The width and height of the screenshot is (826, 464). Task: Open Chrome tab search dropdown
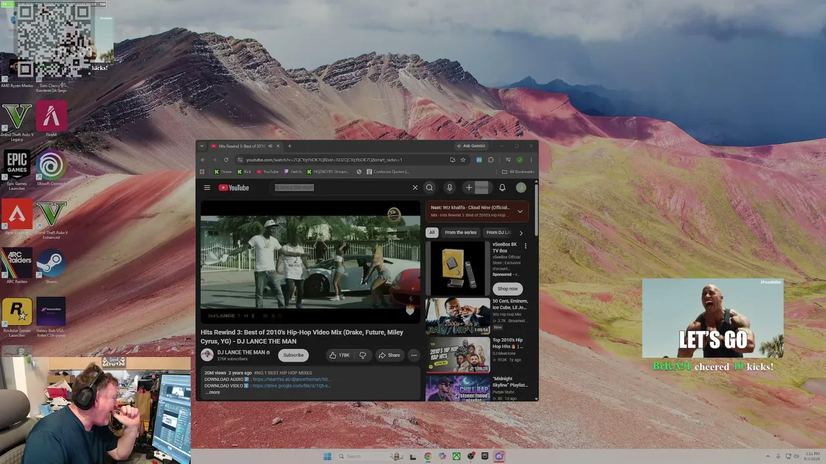pos(202,146)
